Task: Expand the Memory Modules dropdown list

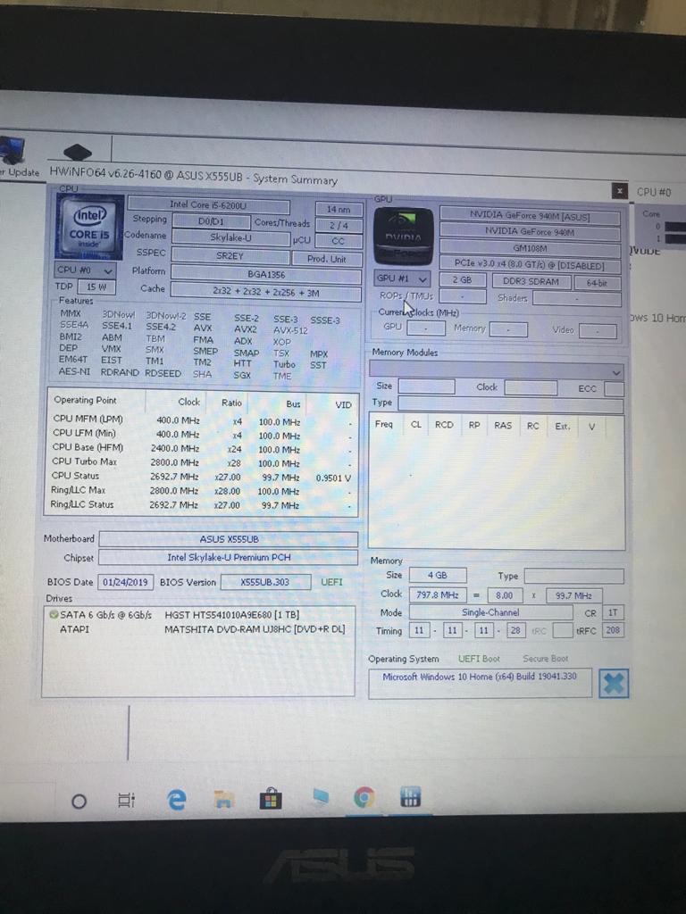Action: click(497, 370)
